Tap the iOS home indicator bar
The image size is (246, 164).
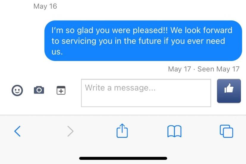click(123, 158)
